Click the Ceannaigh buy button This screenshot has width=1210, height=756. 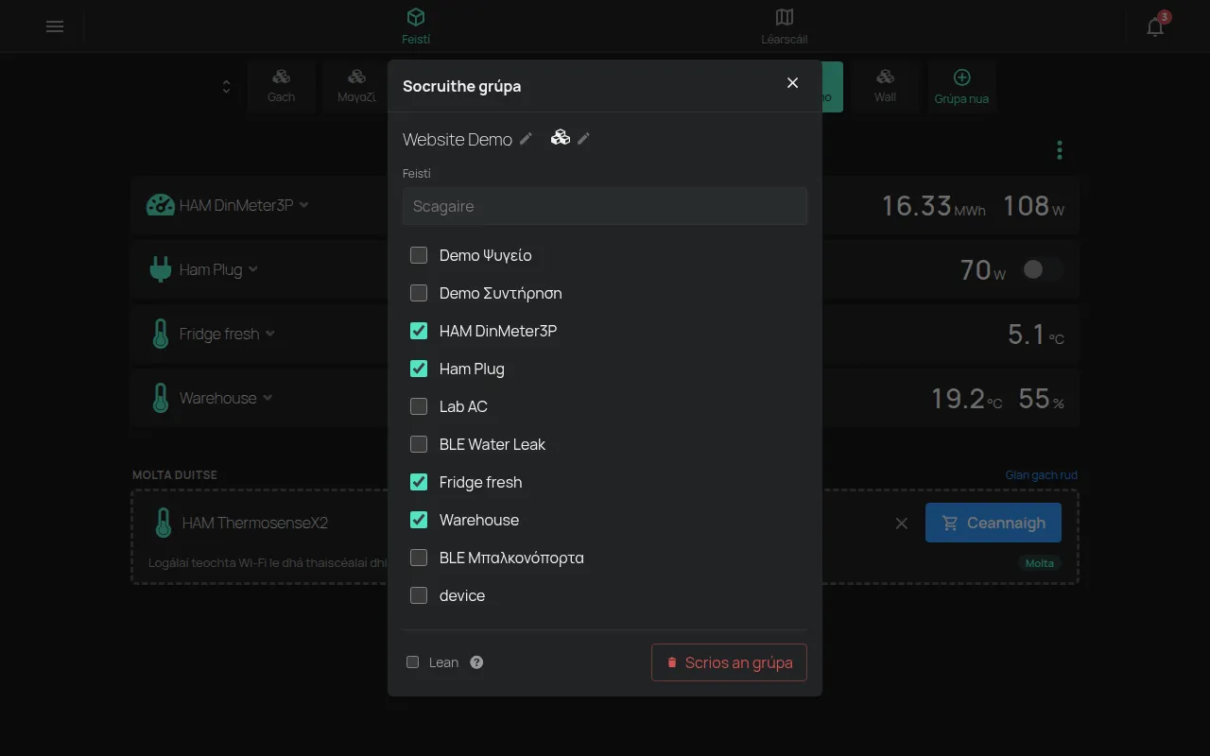click(x=994, y=523)
